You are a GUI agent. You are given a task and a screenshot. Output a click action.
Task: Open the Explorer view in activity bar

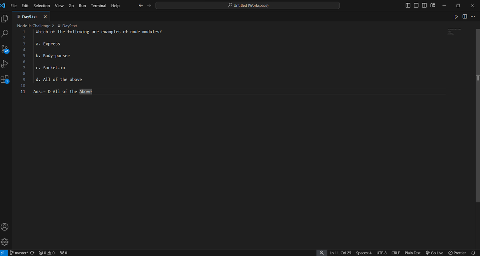5,18
